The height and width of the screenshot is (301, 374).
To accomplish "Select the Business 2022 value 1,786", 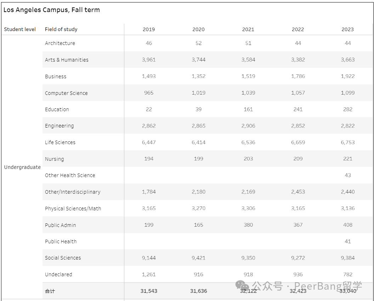I will [x=298, y=76].
